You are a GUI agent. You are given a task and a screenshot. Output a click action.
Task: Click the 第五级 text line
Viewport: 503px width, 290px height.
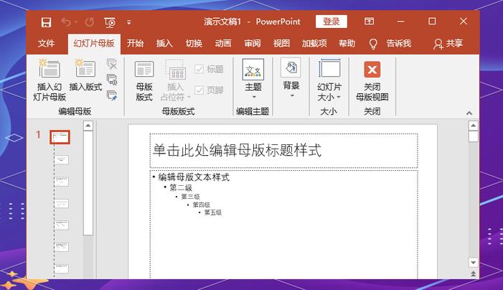pyautogui.click(x=213, y=212)
